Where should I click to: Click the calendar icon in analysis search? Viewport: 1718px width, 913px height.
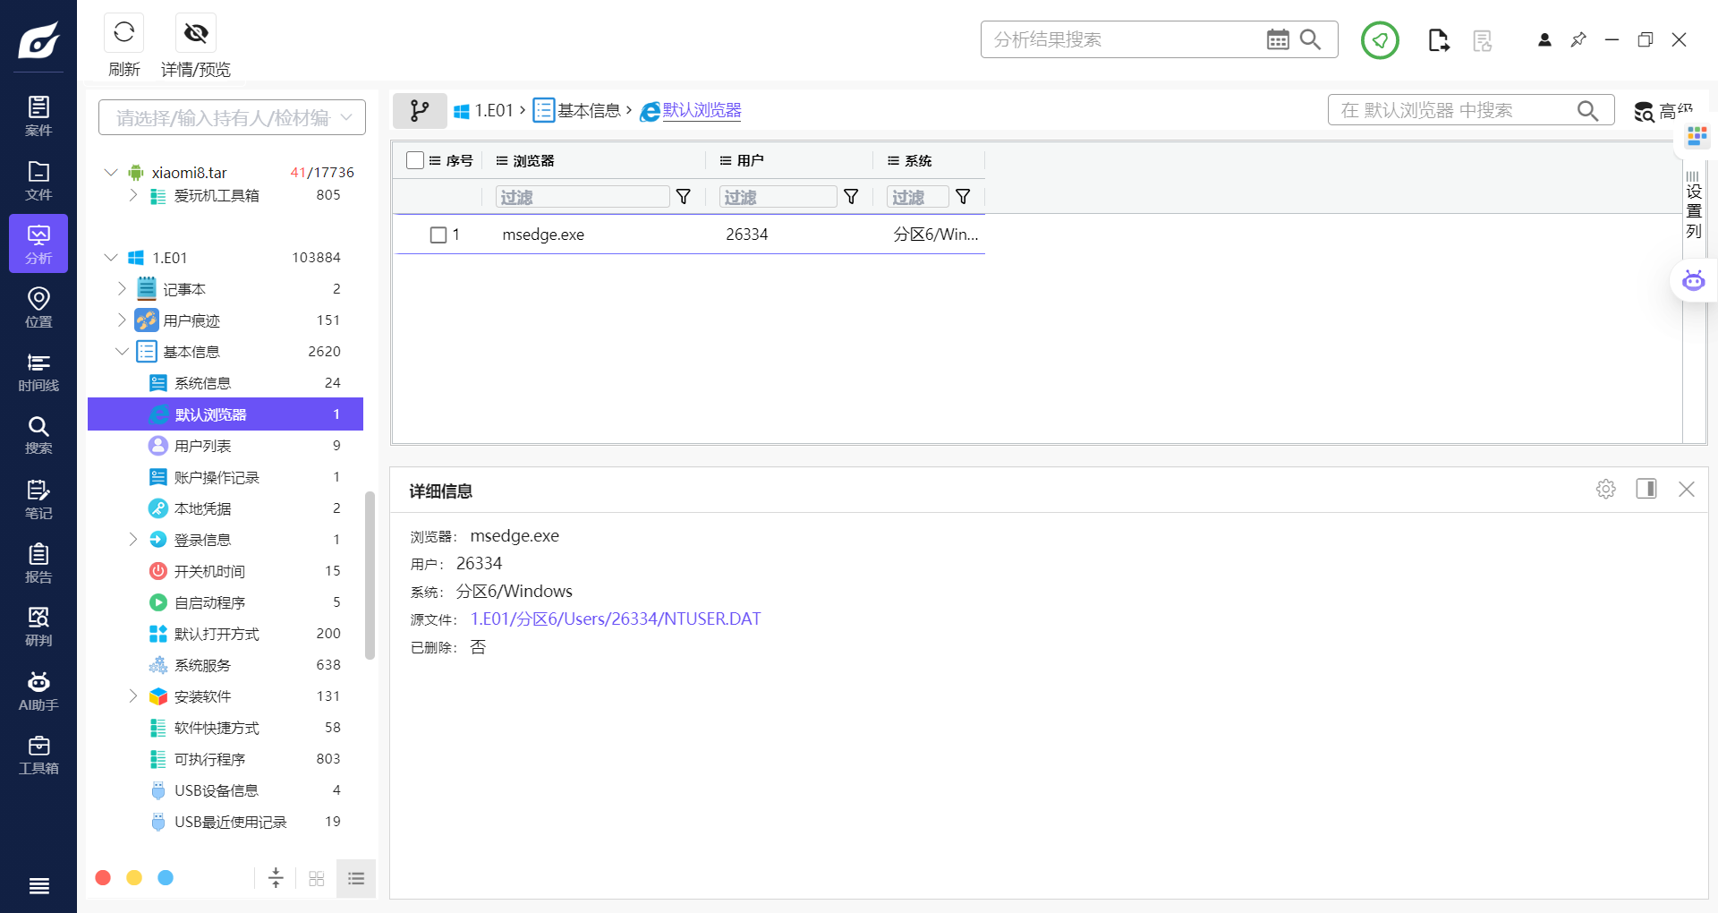click(1278, 39)
